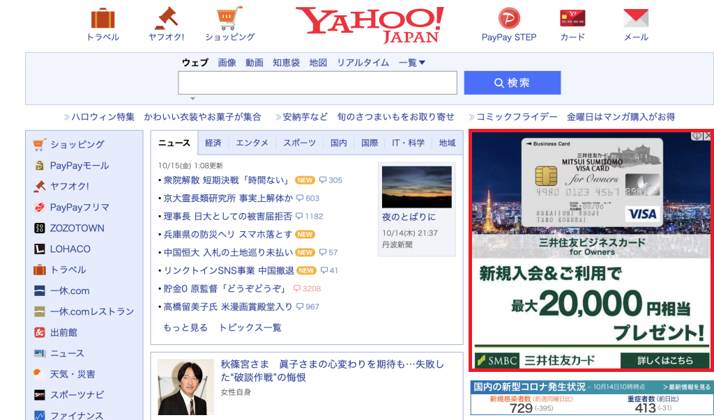This screenshot has height=420, width=714.
Task: Select the 画像 search tab
Action: (x=227, y=63)
